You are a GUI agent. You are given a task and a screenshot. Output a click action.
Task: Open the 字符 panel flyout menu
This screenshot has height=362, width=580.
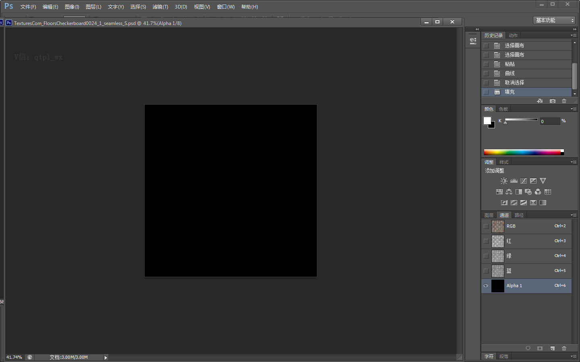pyautogui.click(x=574, y=356)
